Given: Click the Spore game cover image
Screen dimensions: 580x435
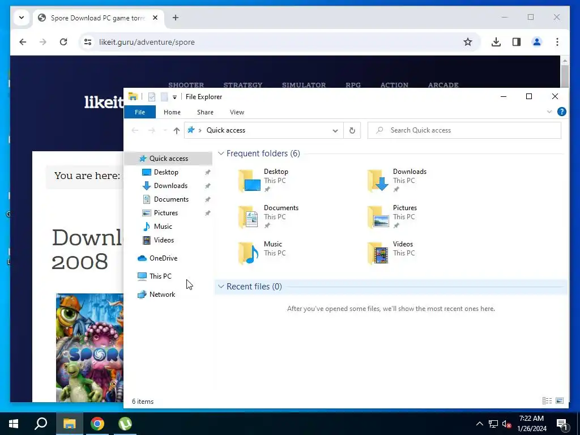Looking at the screenshot, I should pos(89,348).
